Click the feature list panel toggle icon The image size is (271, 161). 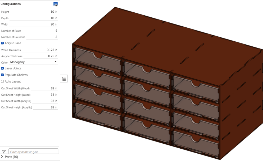pyautogui.click(x=64, y=79)
